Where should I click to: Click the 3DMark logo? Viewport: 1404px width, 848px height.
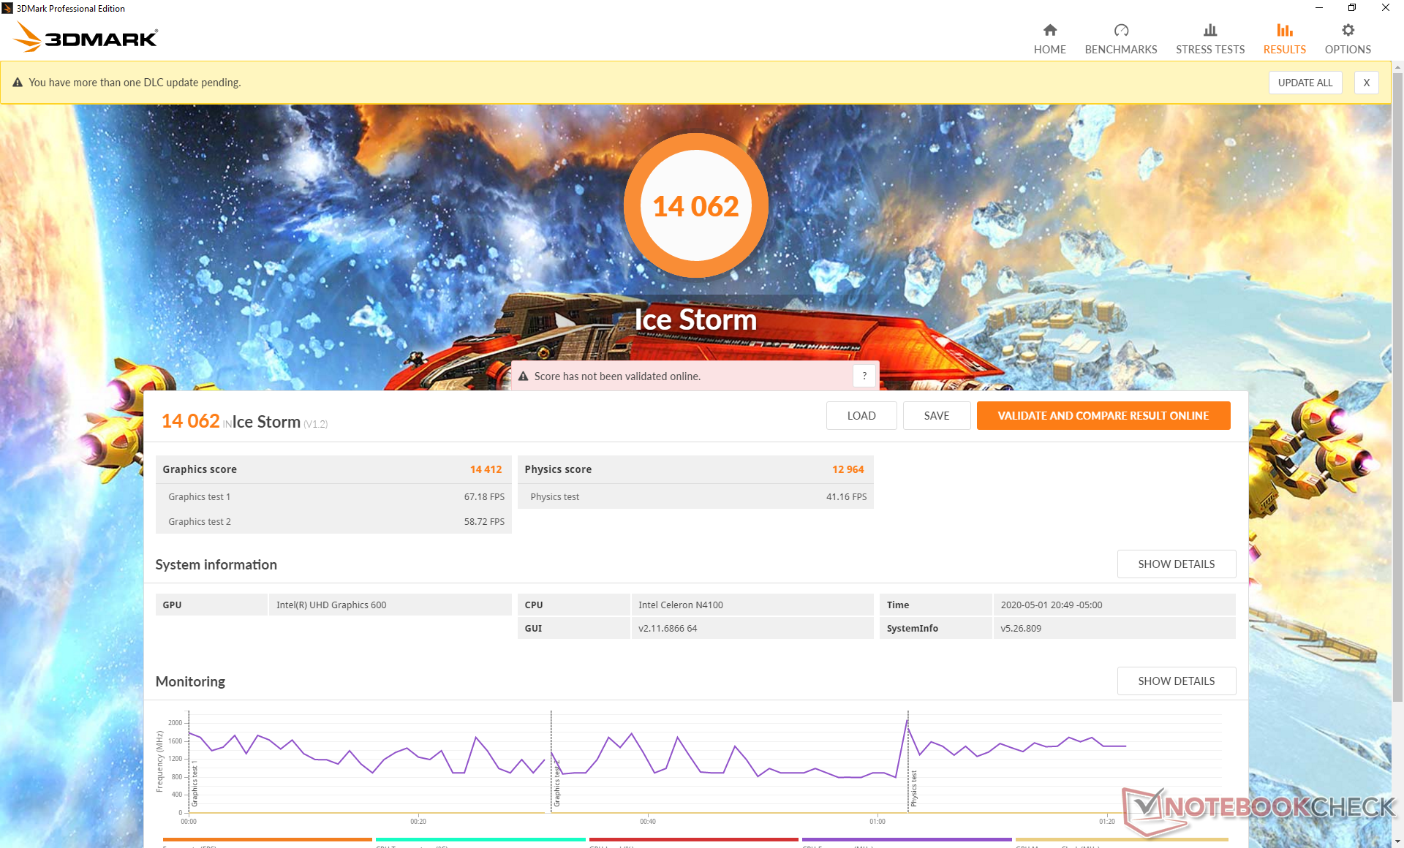86,37
